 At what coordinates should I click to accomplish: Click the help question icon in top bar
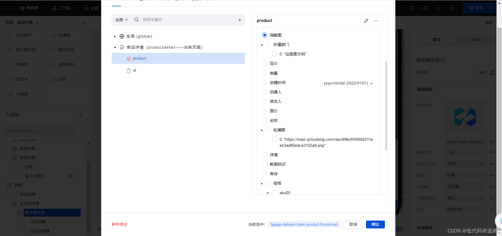click(x=412, y=8)
